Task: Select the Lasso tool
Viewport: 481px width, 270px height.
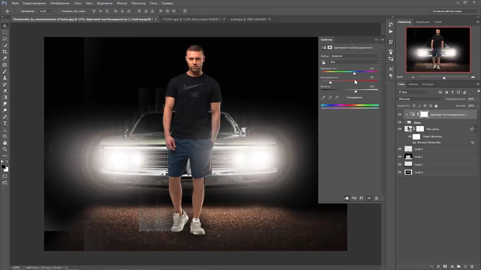Action: (x=5, y=39)
